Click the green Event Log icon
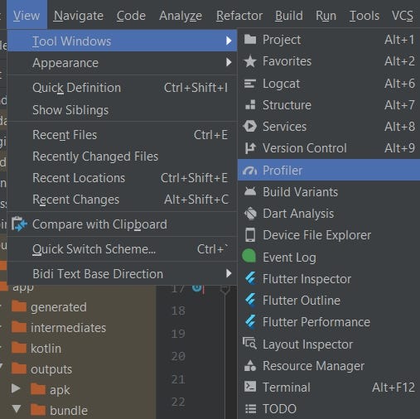Screen dimensions: 420x419 tap(249, 256)
